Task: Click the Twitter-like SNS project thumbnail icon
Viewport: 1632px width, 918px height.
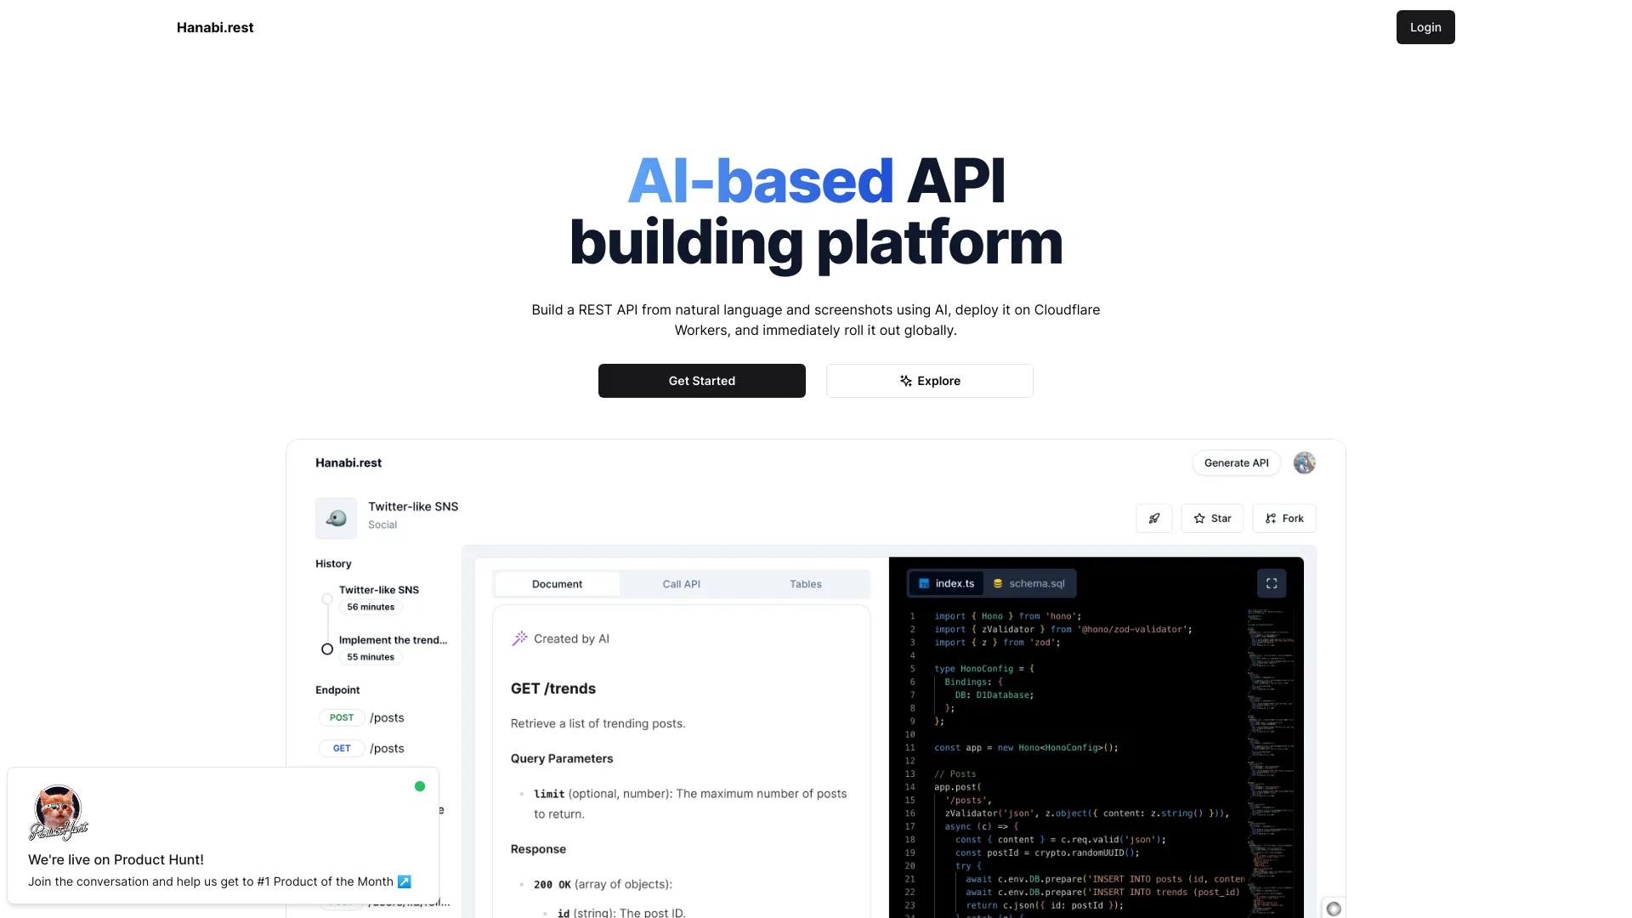Action: click(x=336, y=518)
